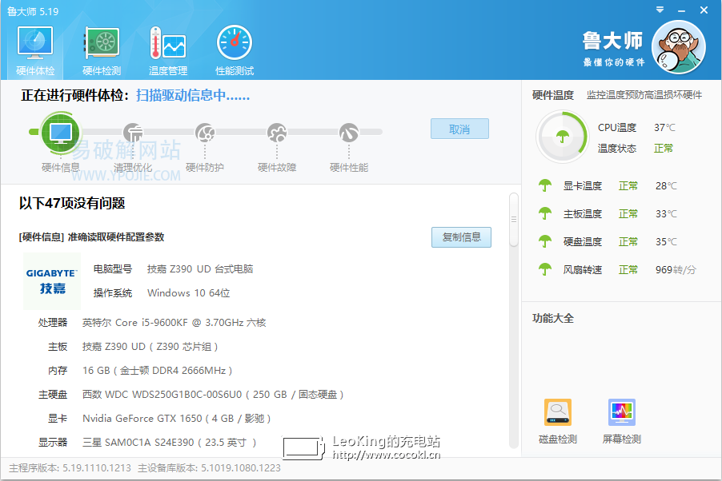Open the 性能测试 tab
The height and width of the screenshot is (481, 722).
click(x=235, y=50)
